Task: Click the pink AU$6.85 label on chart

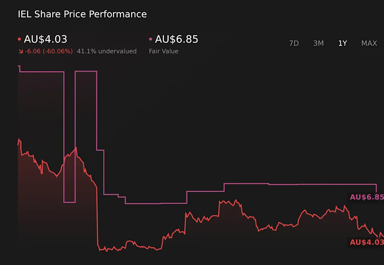Action: (x=366, y=197)
